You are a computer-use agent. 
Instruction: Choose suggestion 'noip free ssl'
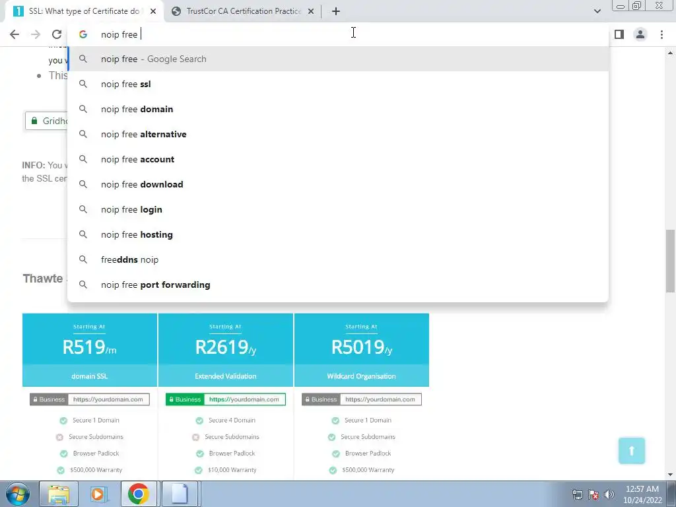click(x=338, y=84)
